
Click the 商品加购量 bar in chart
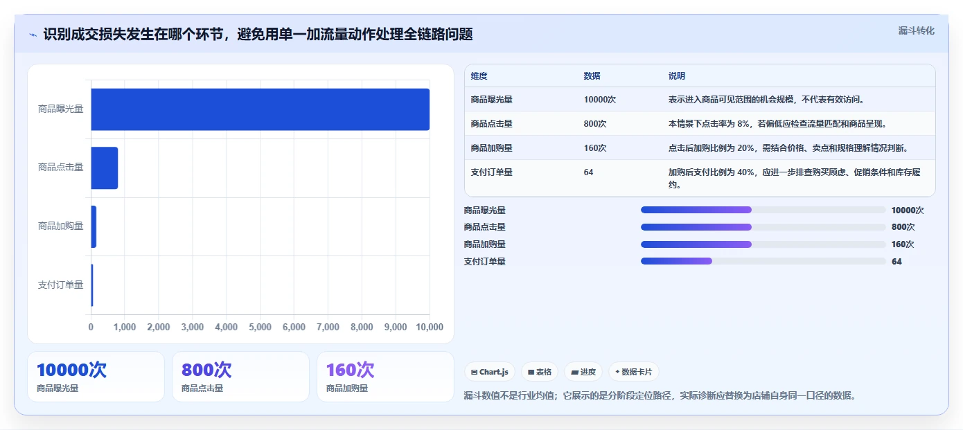pyautogui.click(x=94, y=226)
